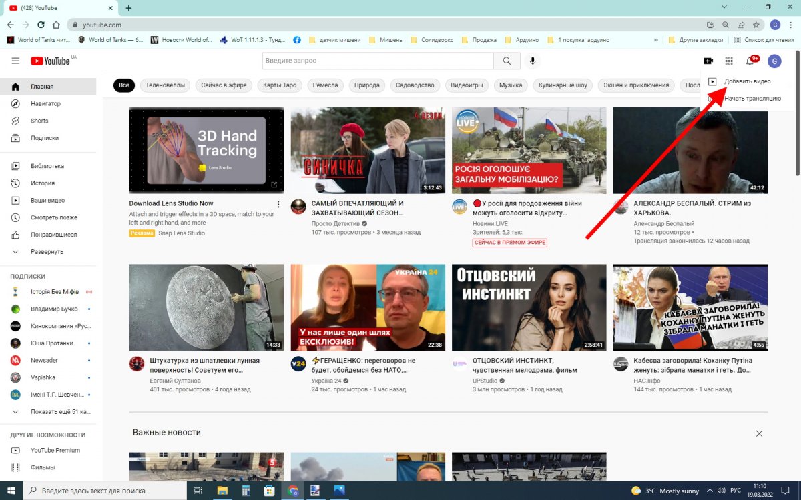
Task: Open Библиотека in sidebar
Action: click(x=48, y=165)
